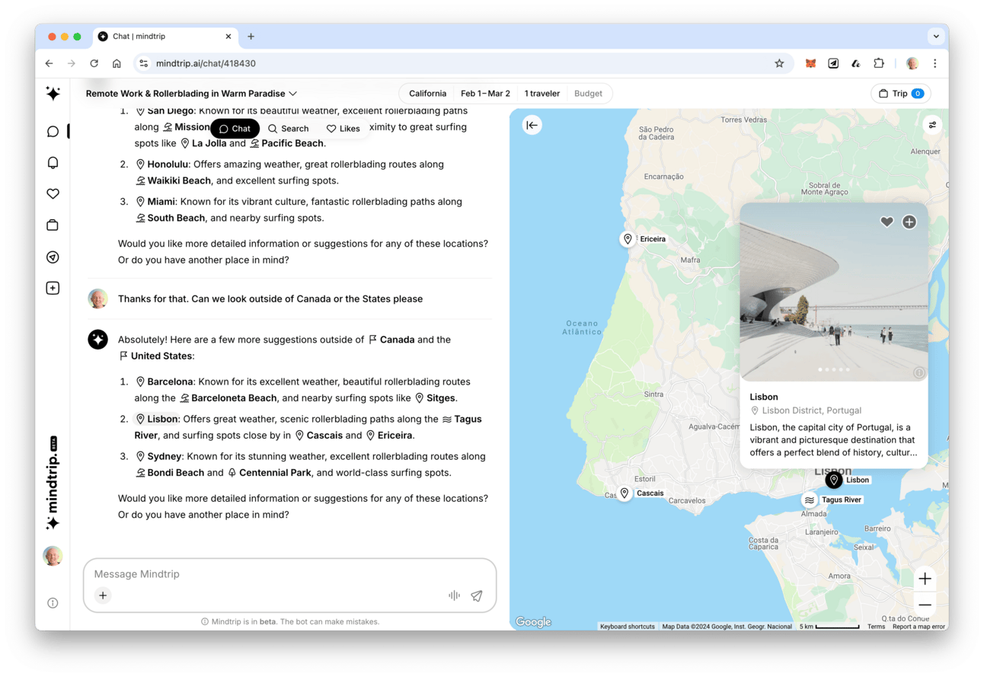Send the message with paper plane icon
Viewport: 984px width, 677px height.
477,596
